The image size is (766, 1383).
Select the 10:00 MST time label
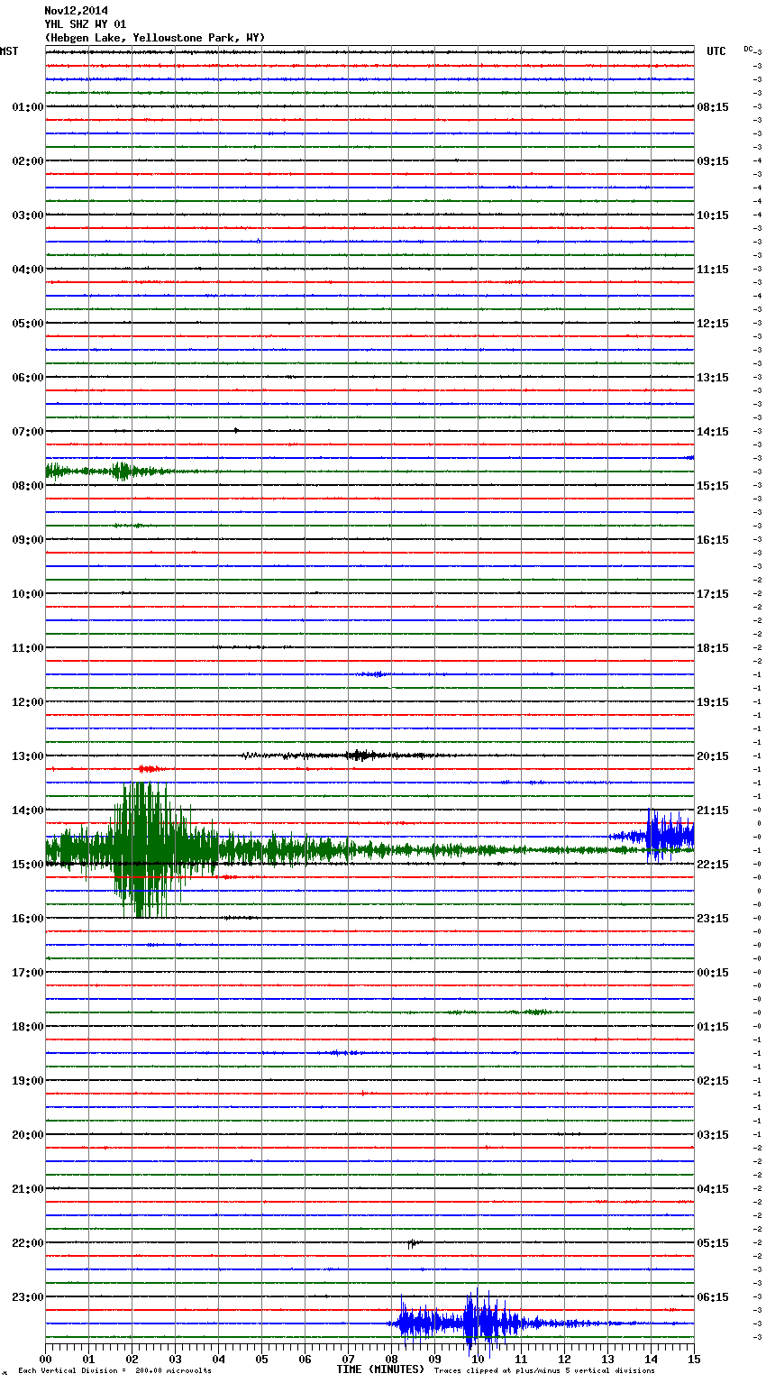pos(27,594)
